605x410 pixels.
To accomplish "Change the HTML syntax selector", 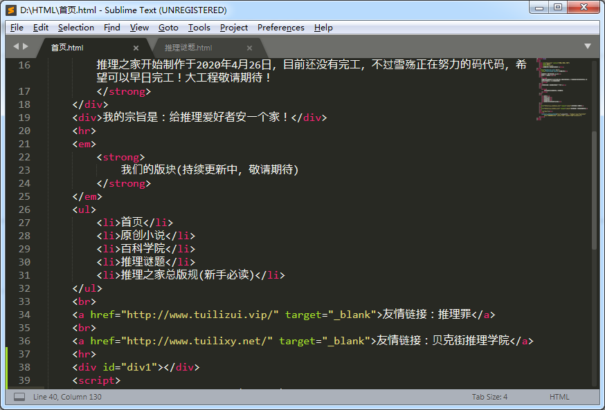I will point(559,397).
